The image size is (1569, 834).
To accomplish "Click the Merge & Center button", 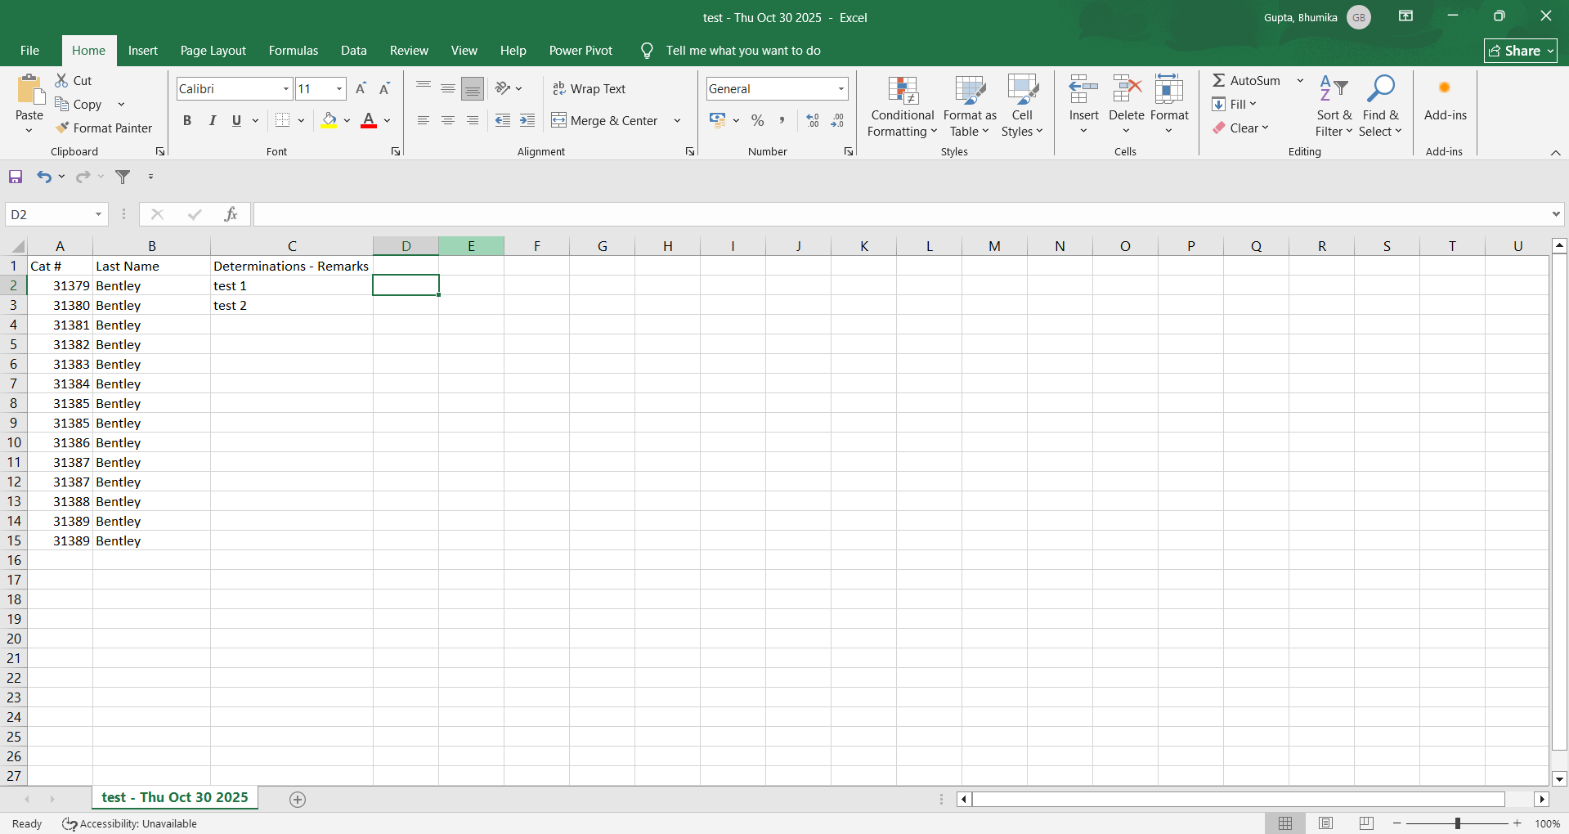I will coord(605,120).
